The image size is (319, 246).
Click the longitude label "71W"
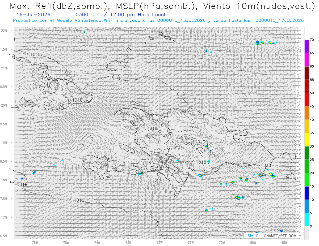(x=191, y=243)
